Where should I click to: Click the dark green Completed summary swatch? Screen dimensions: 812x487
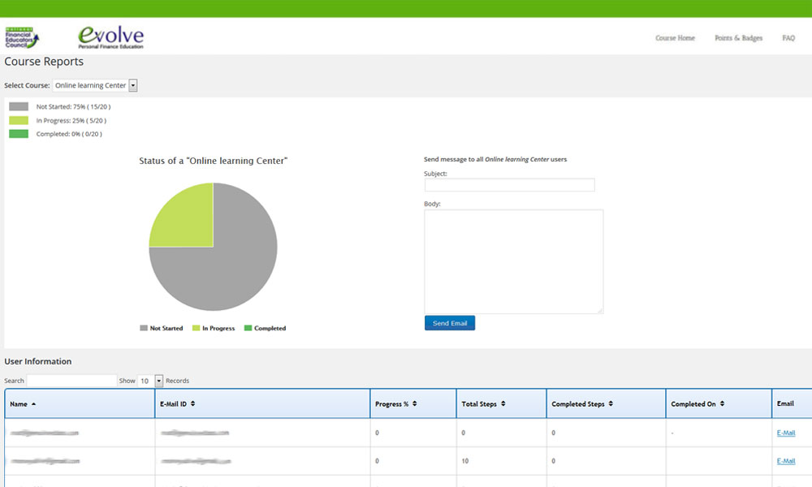pyautogui.click(x=19, y=134)
